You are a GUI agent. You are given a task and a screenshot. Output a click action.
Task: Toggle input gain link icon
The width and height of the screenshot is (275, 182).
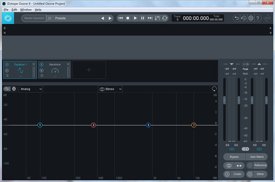232,149
